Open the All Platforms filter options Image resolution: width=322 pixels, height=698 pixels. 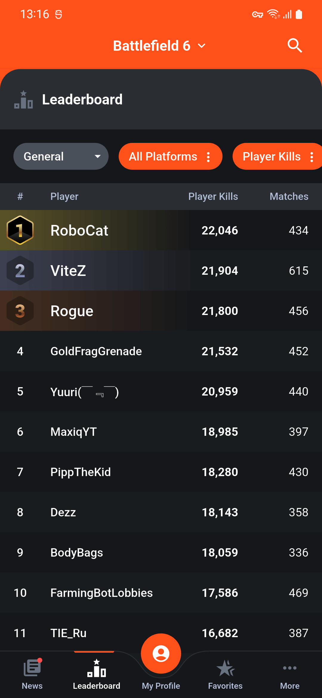pos(171,156)
